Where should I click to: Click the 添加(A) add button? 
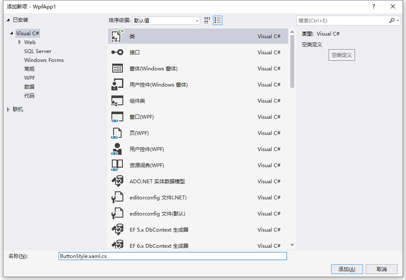click(x=347, y=269)
